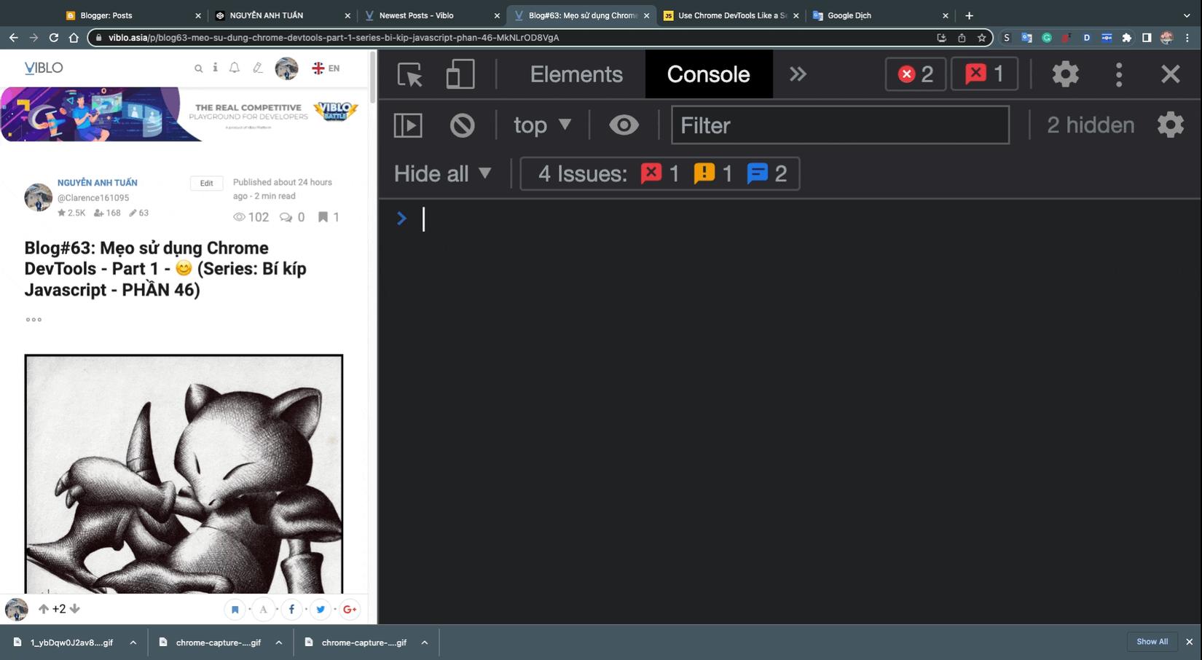Clear the console
This screenshot has width=1202, height=660.
point(461,125)
